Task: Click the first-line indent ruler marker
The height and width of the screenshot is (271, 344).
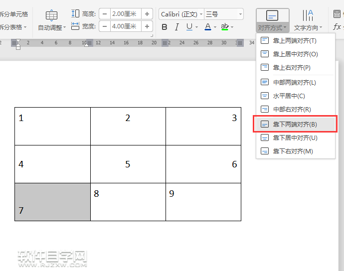Action: tap(18, 41)
